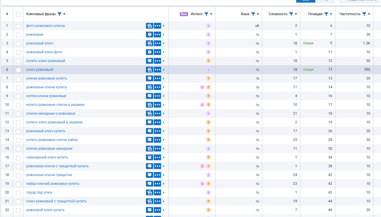
Task: Select checkbox for 'сувенирный ключ купить'
Action: coord(18,158)
